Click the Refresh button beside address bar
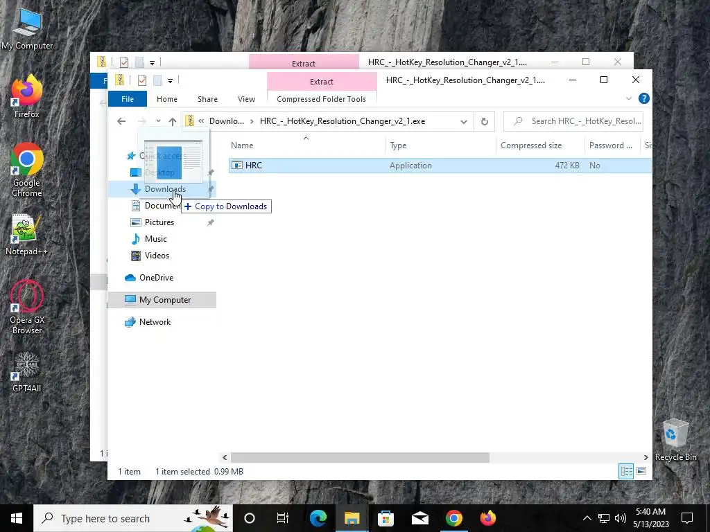710x532 pixels. point(484,121)
